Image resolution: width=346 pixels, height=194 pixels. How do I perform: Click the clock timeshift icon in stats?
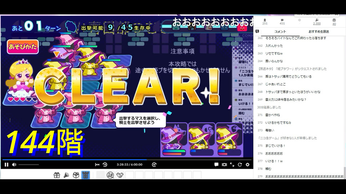coord(300,20)
